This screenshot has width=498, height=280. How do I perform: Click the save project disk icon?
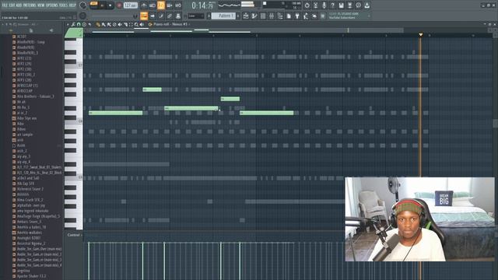point(341,5)
